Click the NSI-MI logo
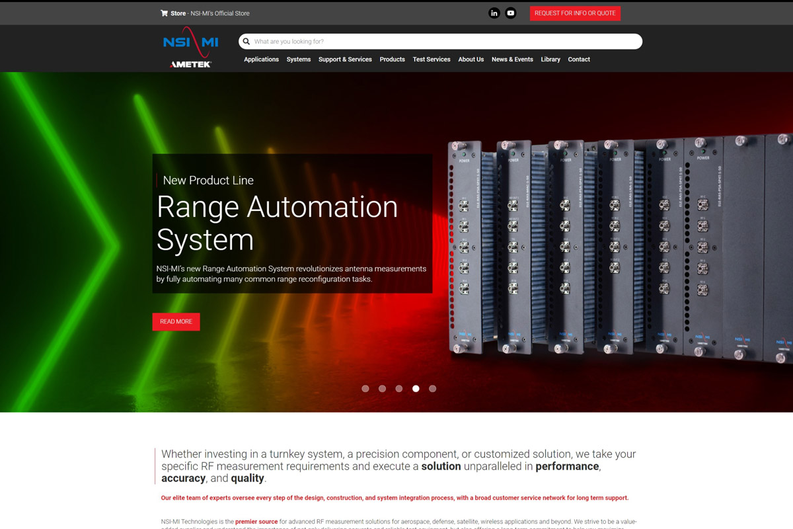Image resolution: width=793 pixels, height=529 pixels. (x=190, y=42)
